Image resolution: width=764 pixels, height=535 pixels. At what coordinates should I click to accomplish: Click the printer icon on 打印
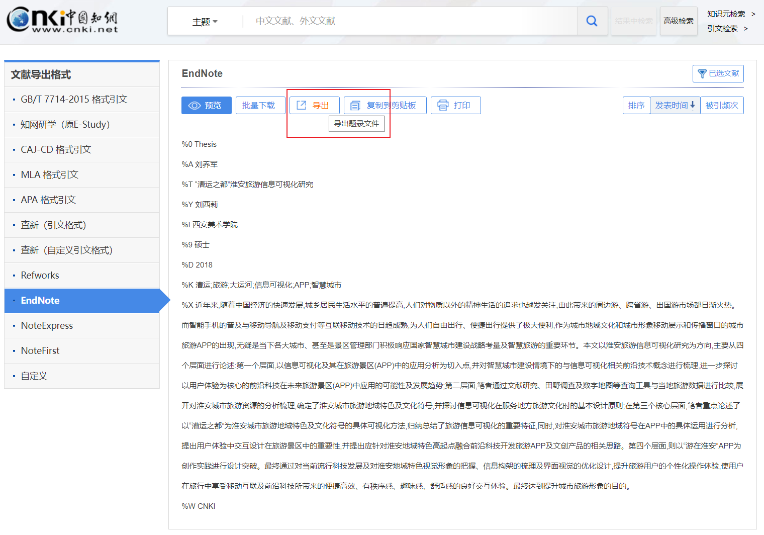click(443, 105)
